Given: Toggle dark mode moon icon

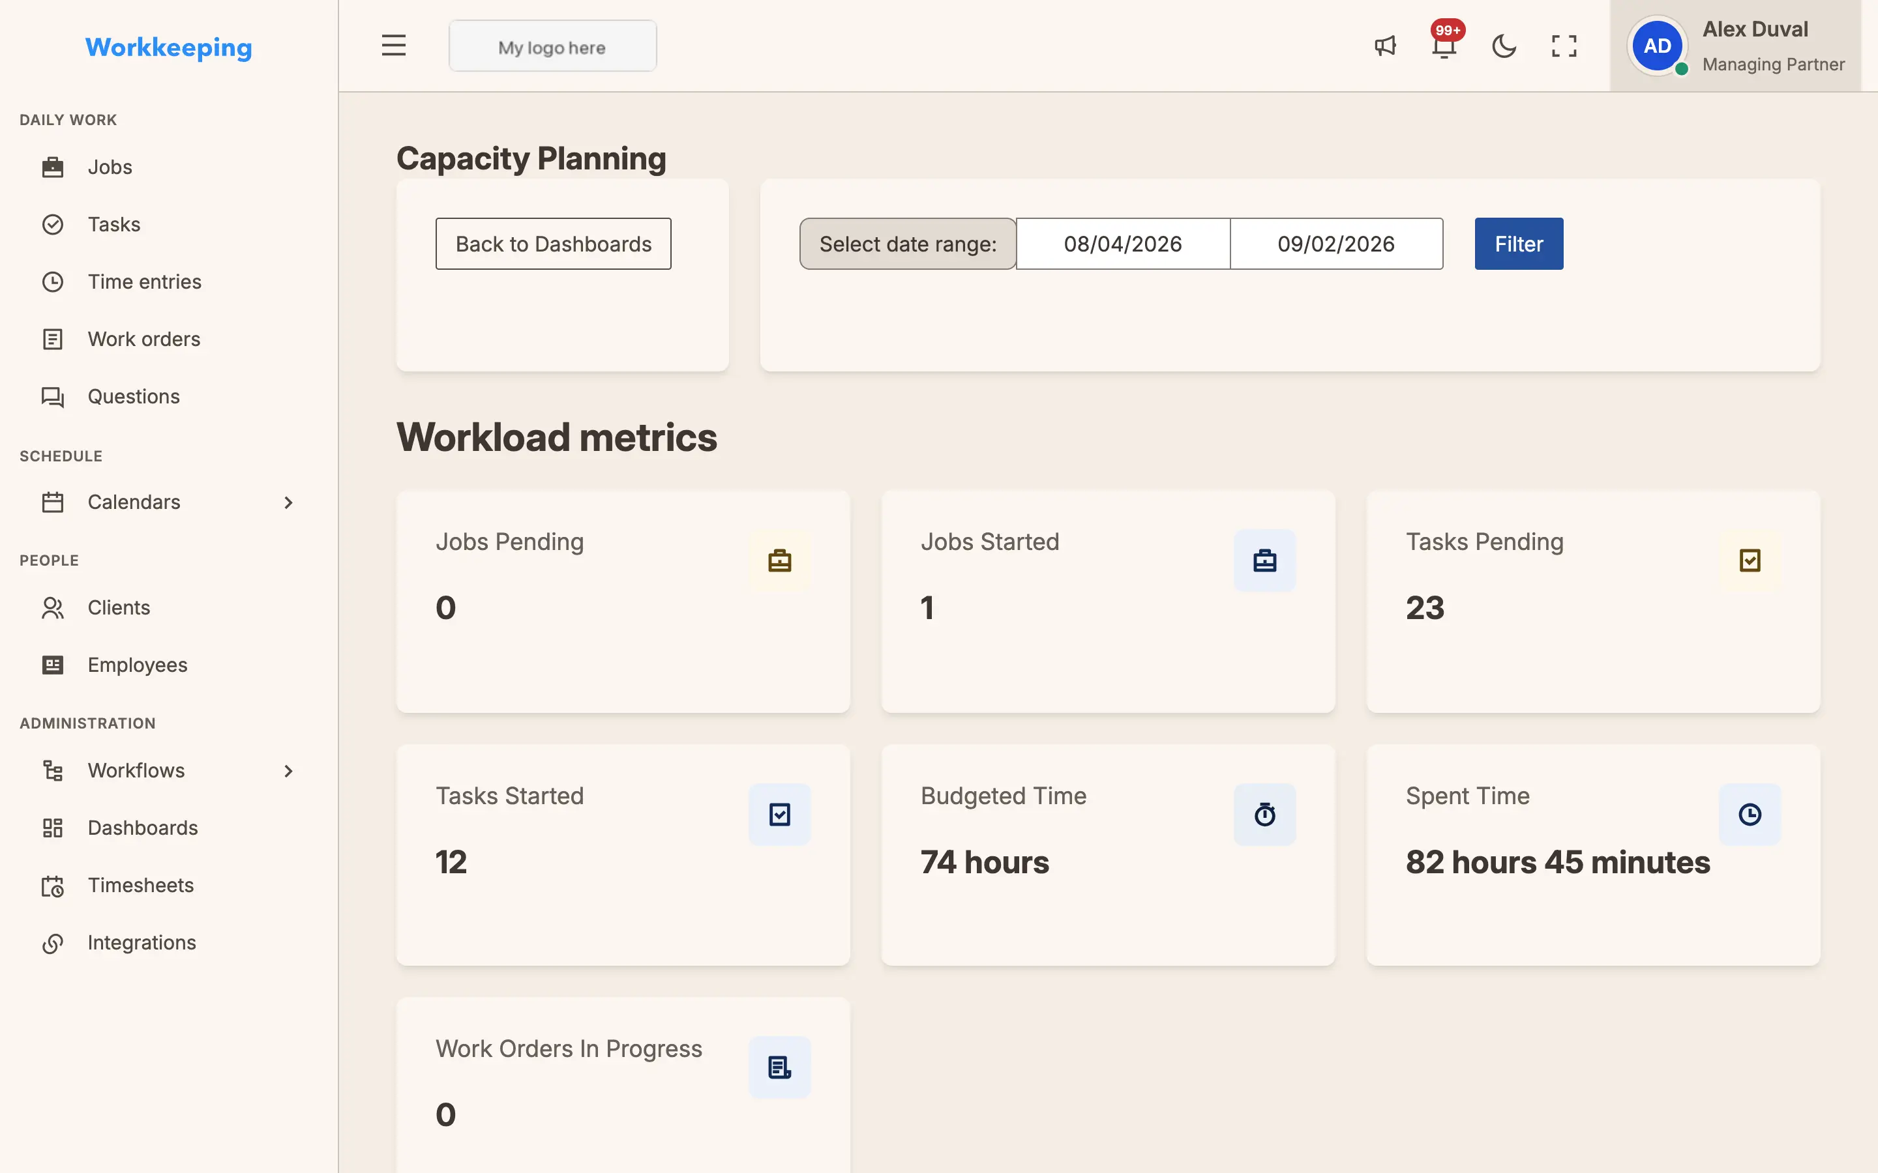Looking at the screenshot, I should [1504, 46].
